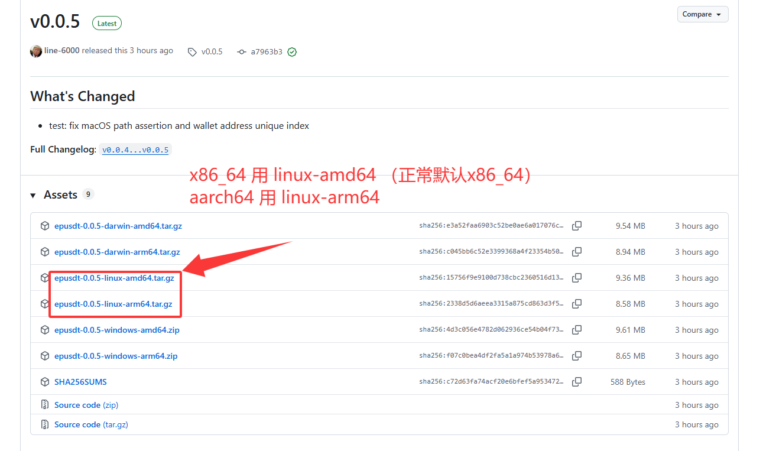The width and height of the screenshot is (776, 451).
Task: Copy SHA256 hash for darwin-amd64 tarball
Action: pyautogui.click(x=577, y=226)
